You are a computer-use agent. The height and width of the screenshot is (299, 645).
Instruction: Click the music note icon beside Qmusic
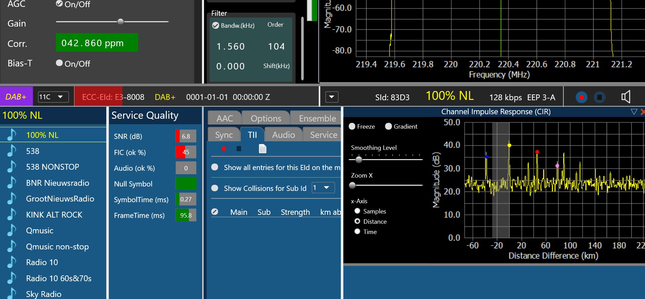12,231
